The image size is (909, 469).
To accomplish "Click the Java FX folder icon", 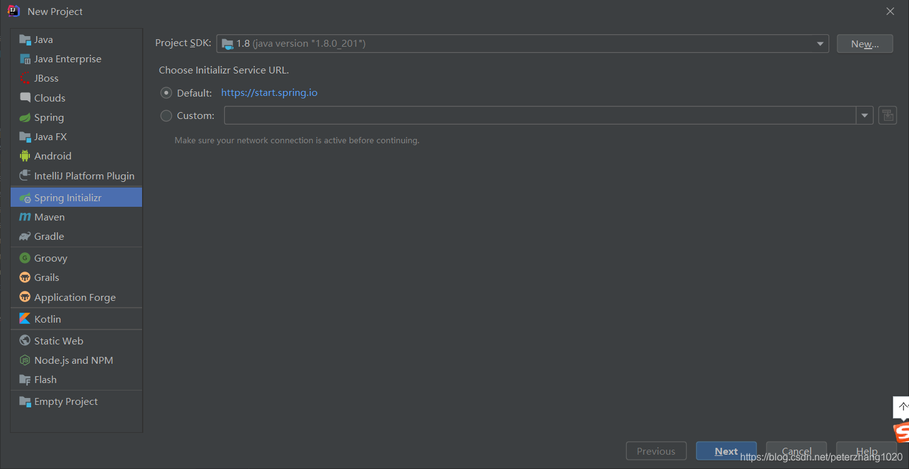I will tap(25, 136).
